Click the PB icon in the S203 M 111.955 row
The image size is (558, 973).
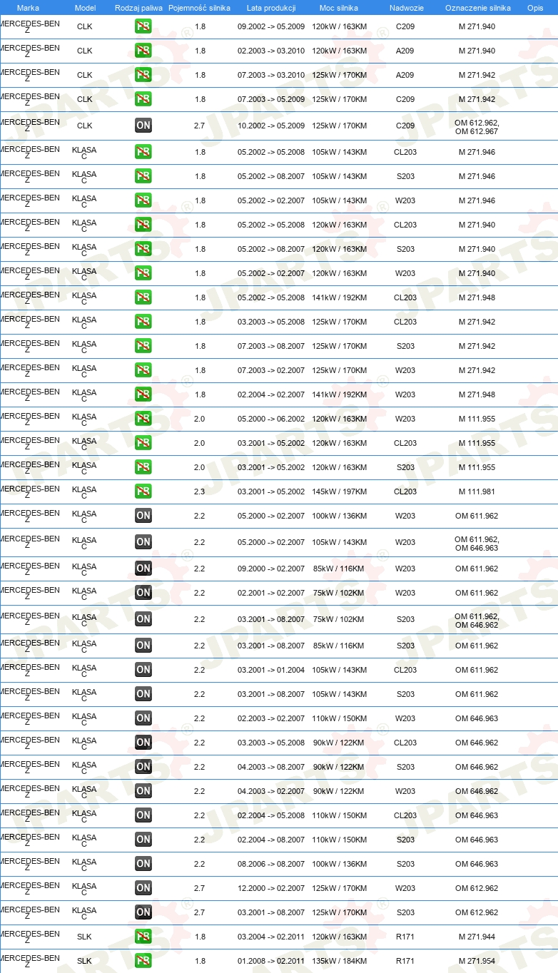pos(143,467)
